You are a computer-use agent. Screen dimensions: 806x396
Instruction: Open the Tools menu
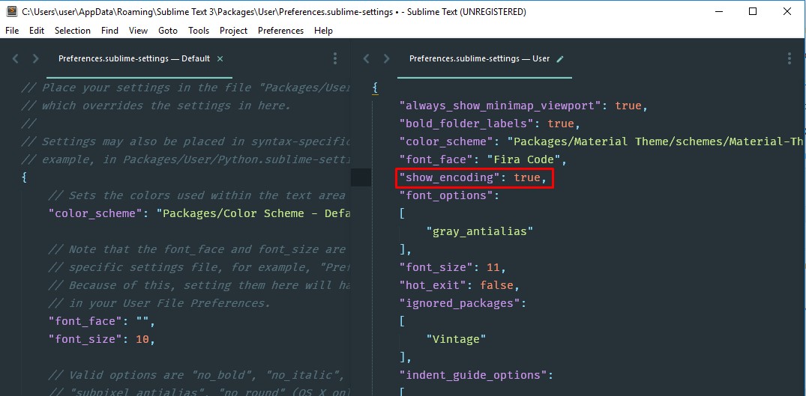[x=199, y=31]
